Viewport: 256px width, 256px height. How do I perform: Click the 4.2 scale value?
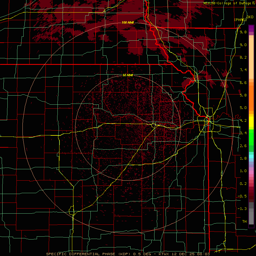pos(243,121)
